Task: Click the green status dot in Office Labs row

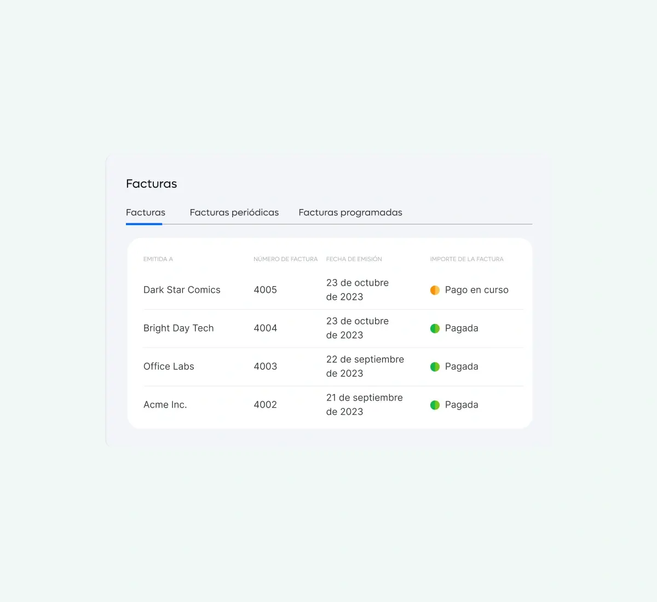Action: point(435,367)
